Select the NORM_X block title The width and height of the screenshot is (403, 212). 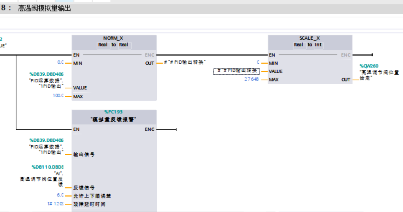point(113,38)
